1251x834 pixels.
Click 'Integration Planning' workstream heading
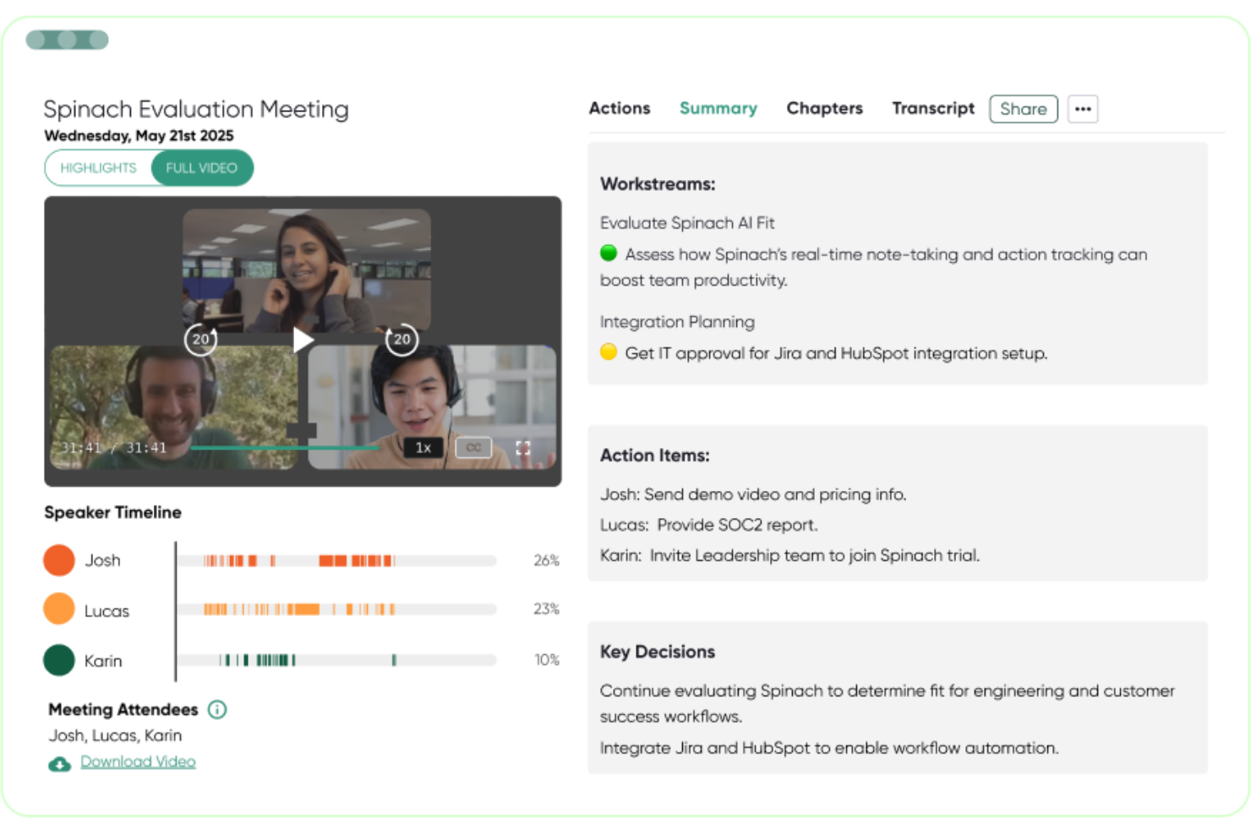coord(677,322)
